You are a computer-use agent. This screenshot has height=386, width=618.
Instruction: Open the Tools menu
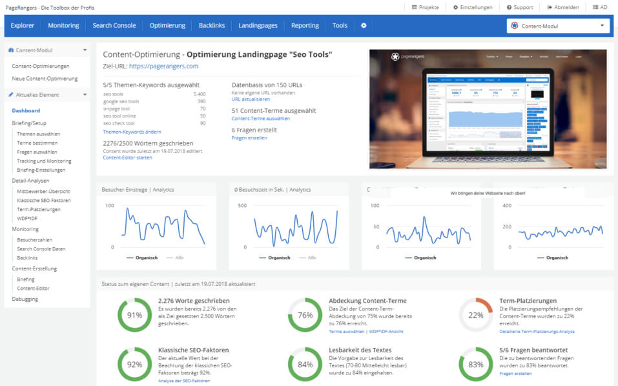(340, 25)
